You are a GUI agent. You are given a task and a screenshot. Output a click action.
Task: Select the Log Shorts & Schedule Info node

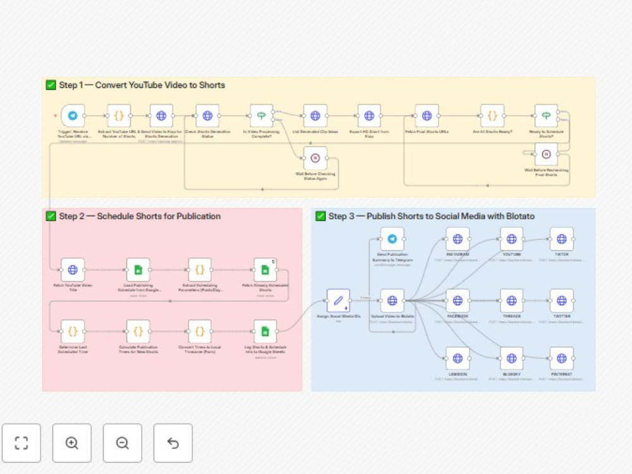coord(265,331)
